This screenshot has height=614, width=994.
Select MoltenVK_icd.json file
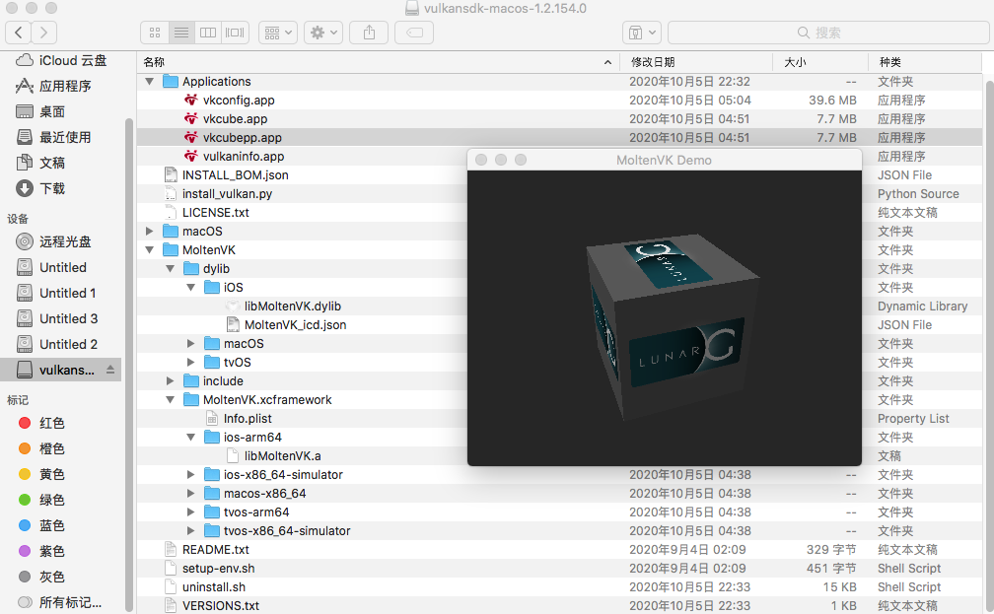click(x=296, y=324)
